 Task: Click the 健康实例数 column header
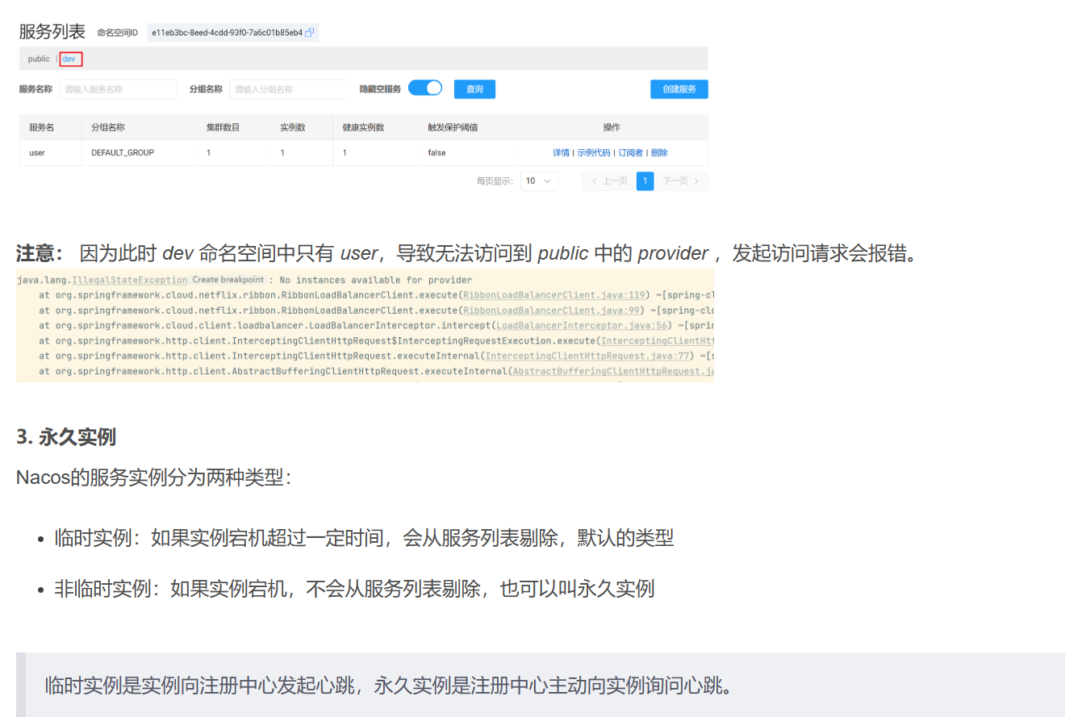(x=363, y=127)
